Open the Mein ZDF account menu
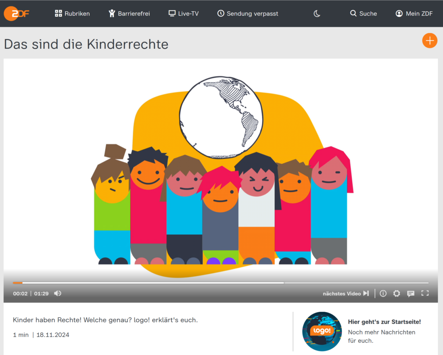 pos(414,13)
